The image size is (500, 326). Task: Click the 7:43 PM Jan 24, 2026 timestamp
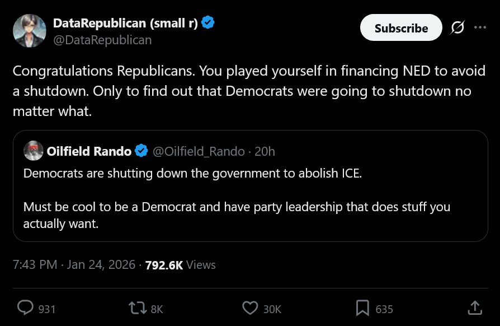coord(74,265)
